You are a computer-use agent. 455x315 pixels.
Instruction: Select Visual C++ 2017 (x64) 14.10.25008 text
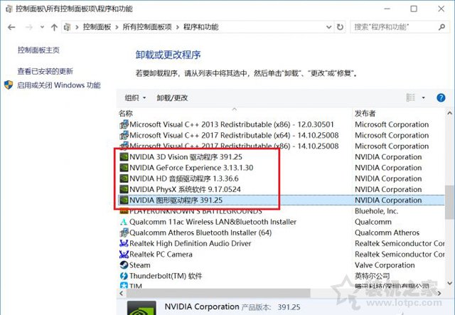[234, 135]
